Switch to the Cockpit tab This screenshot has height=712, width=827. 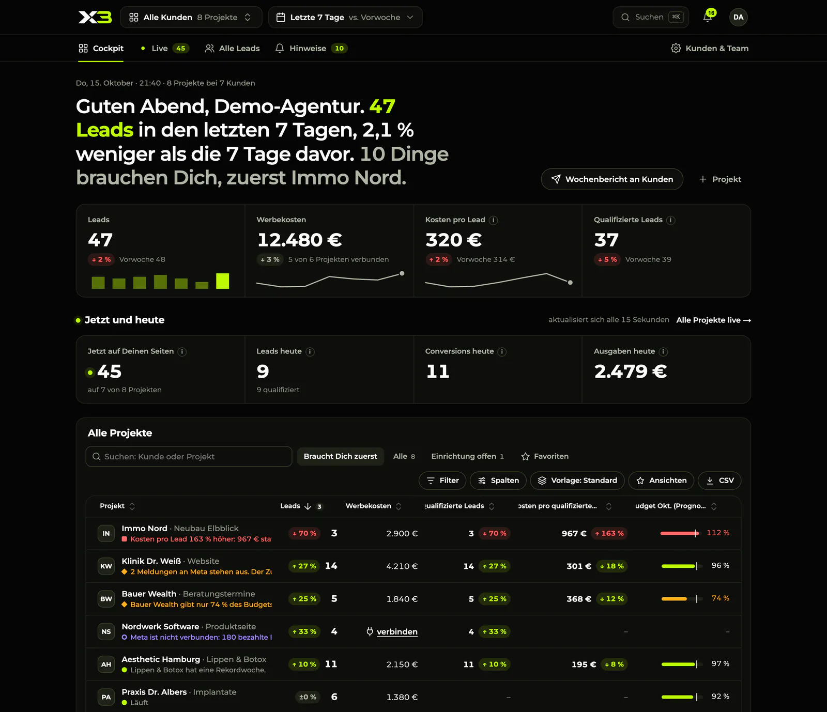pos(101,48)
